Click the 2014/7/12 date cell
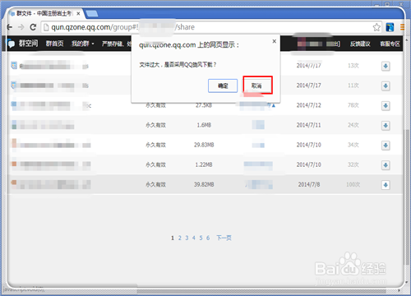411x296 pixels. tap(309, 105)
